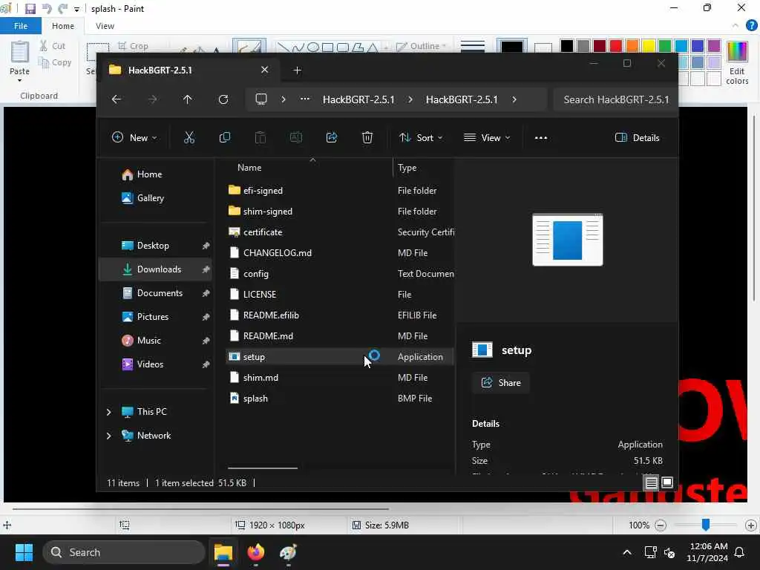Screen dimensions: 760x570
Task: Click the Search HackBGRT-2.5.1 search box
Action: [615, 99]
